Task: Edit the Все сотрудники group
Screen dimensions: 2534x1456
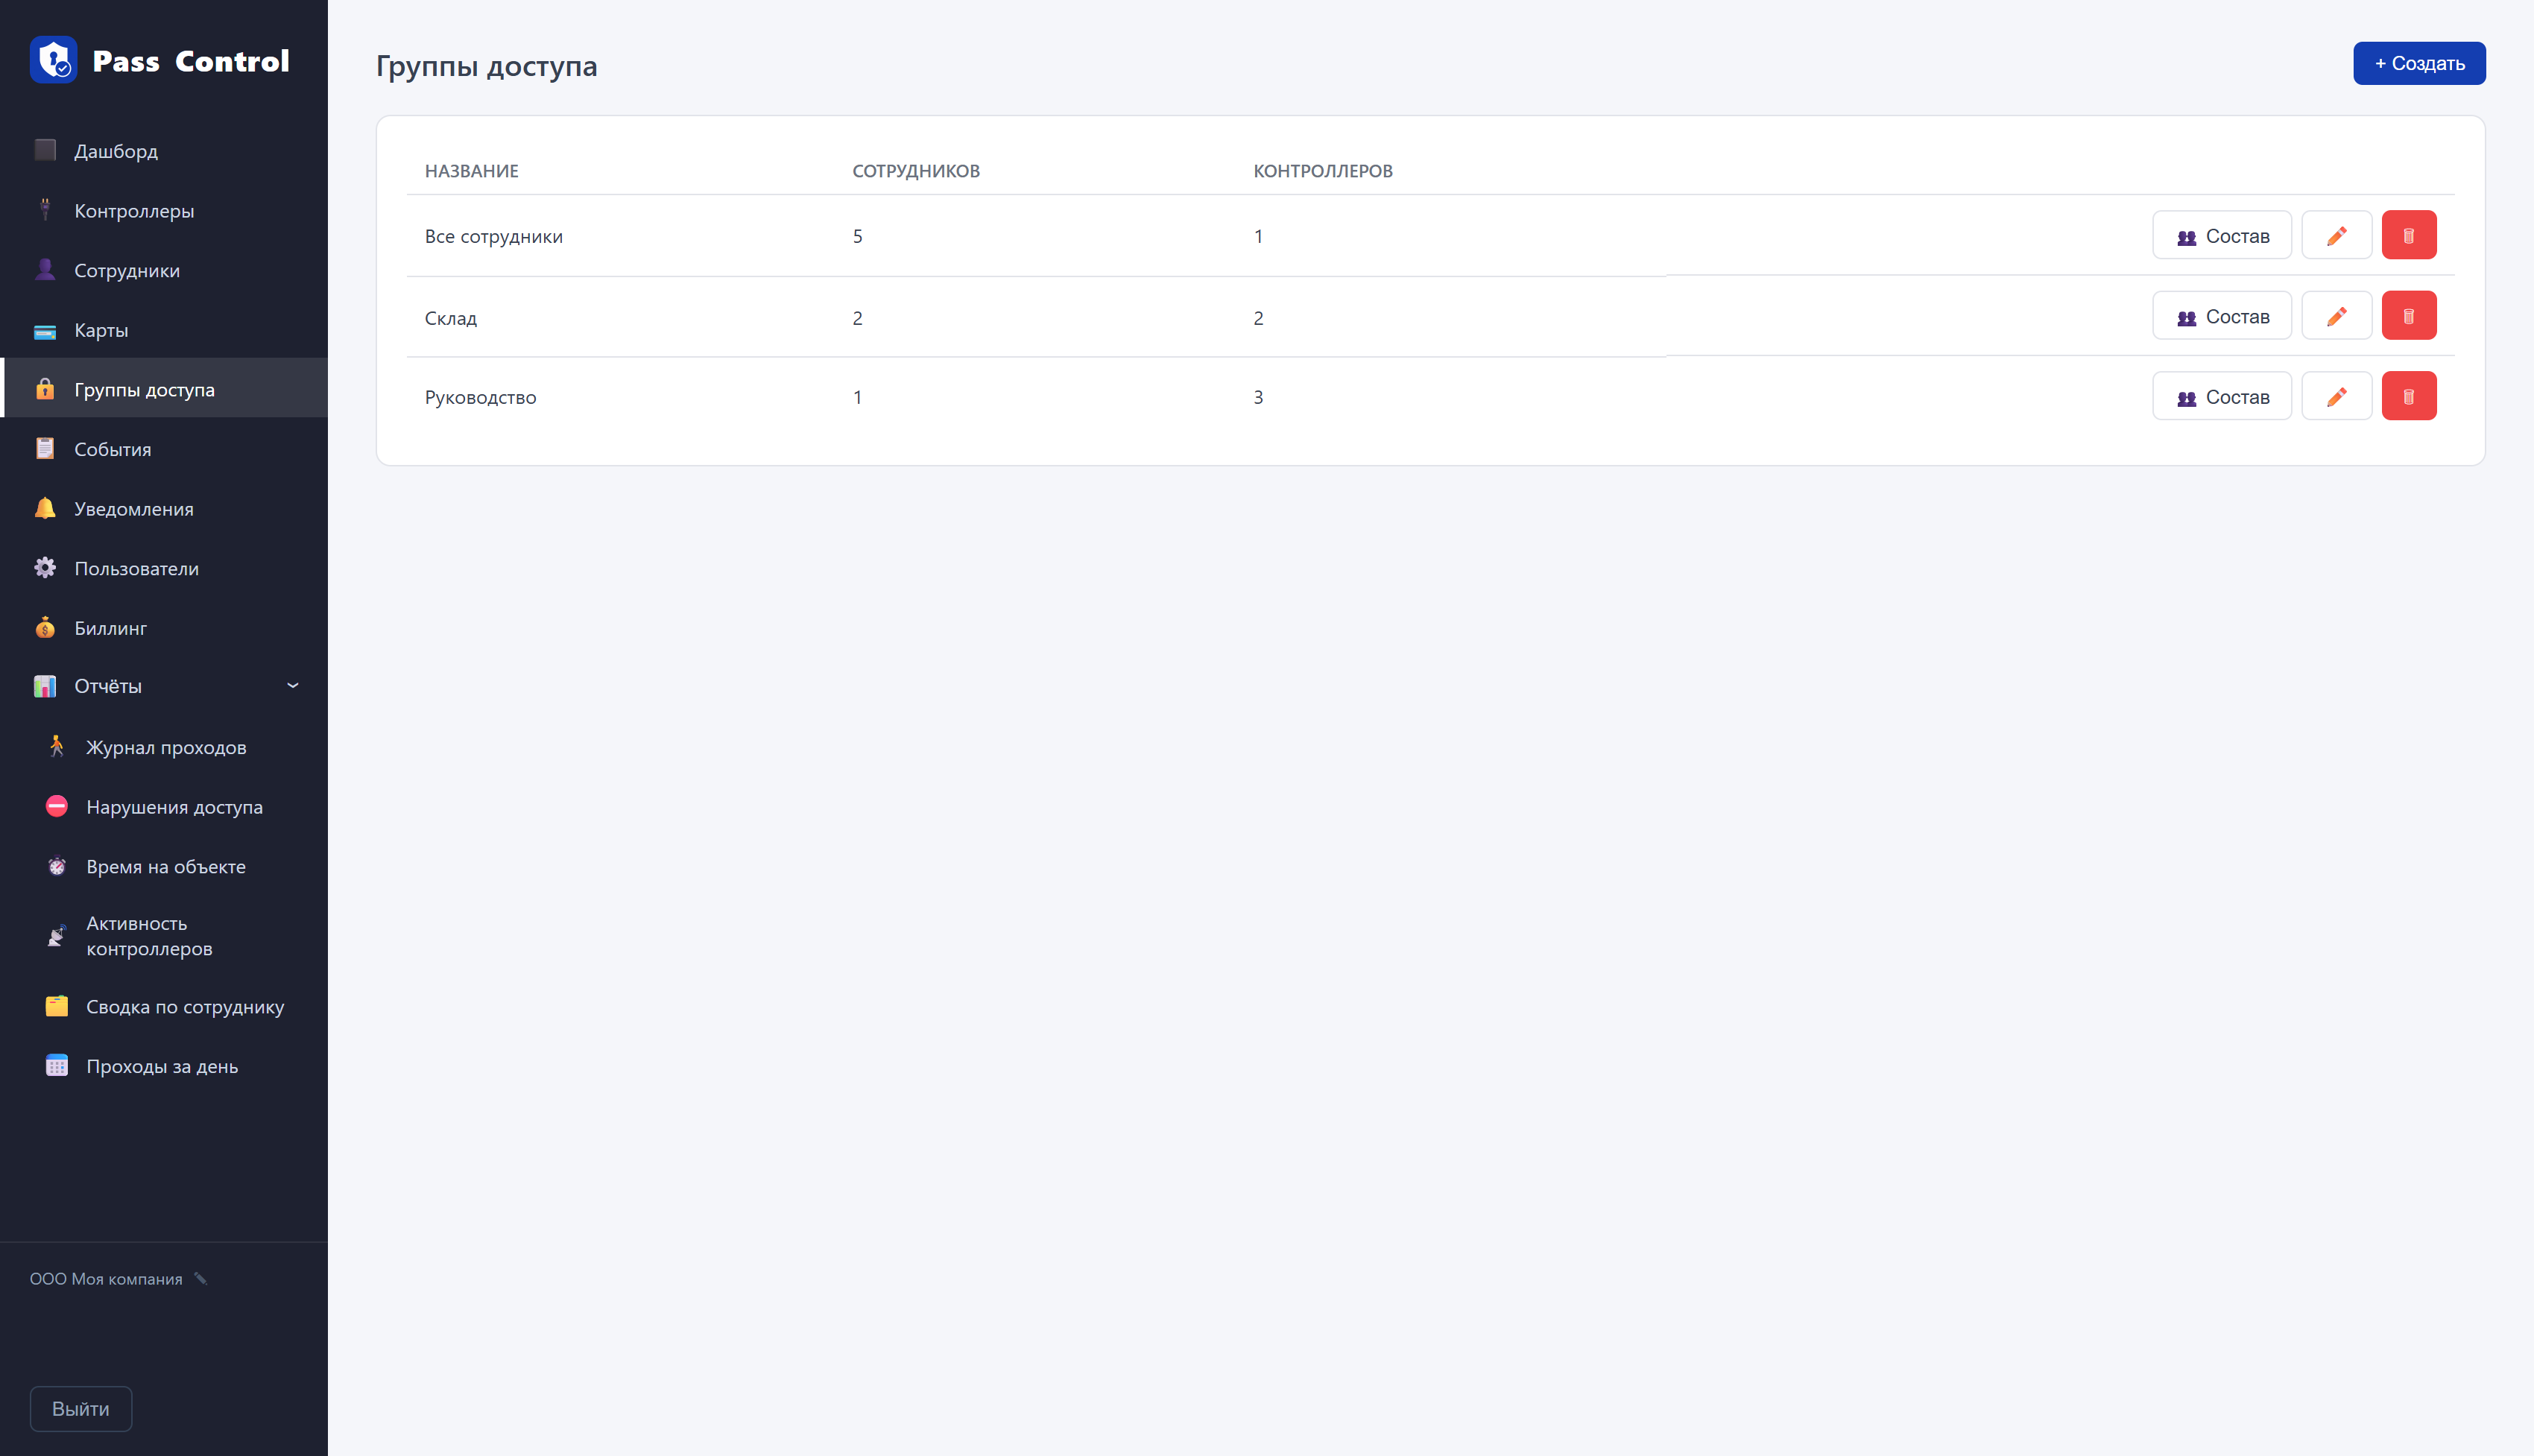Action: click(x=2336, y=236)
